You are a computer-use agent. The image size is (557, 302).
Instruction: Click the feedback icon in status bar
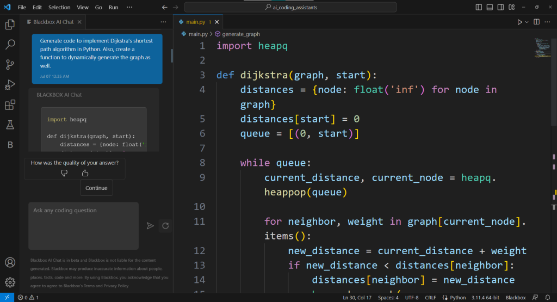(x=535, y=298)
